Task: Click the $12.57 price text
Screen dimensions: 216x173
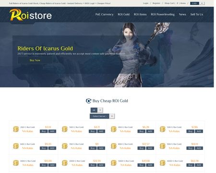Action: [x=146, y=144]
